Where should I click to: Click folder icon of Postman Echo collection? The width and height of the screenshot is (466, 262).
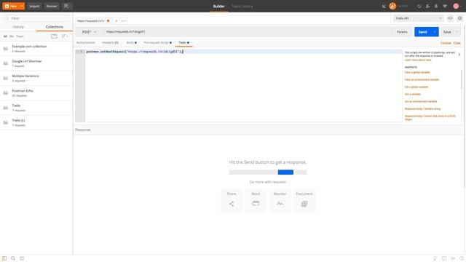(6, 93)
